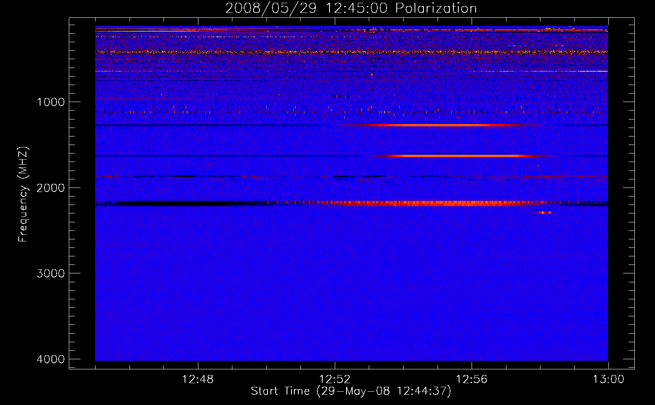Click the '4000' frequency tick label
This screenshot has height=405, width=655.
(51, 359)
